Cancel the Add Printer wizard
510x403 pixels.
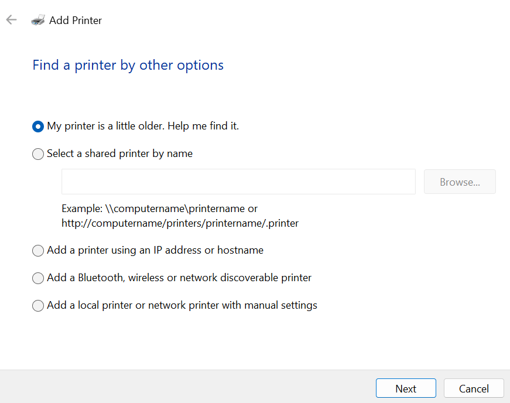pyautogui.click(x=474, y=388)
